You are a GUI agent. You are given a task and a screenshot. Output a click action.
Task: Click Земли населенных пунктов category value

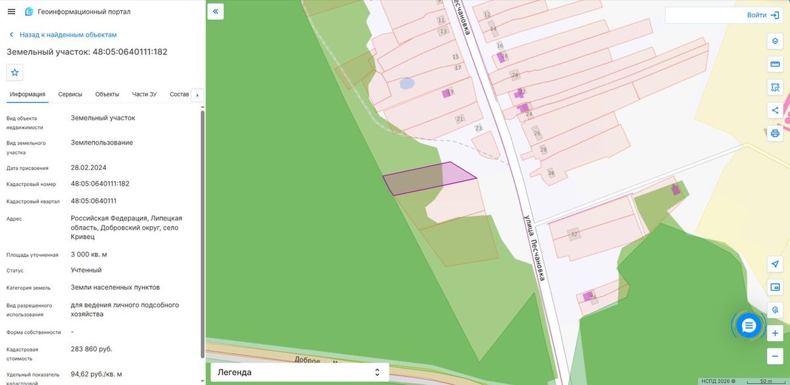[115, 287]
